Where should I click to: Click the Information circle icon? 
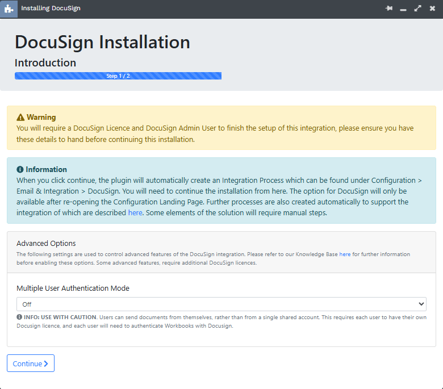pos(20,169)
